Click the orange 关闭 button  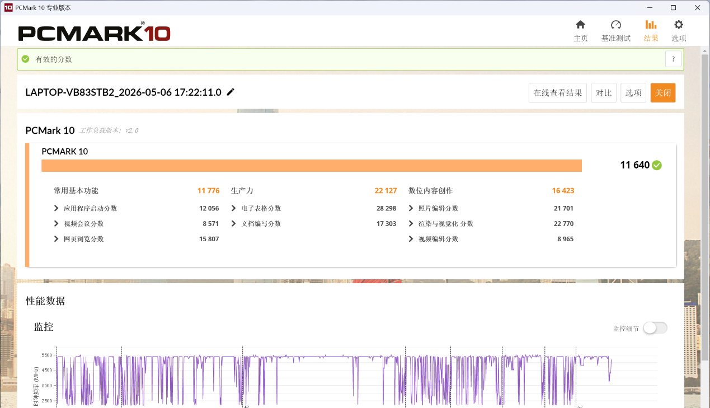pyautogui.click(x=663, y=93)
